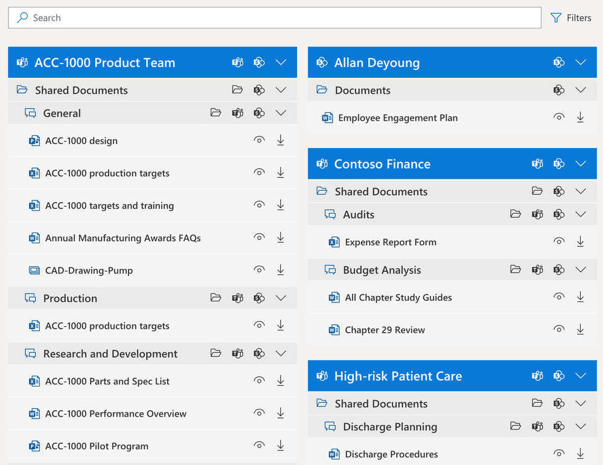The width and height of the screenshot is (603, 465).
Task: Open General channel folder icon
Action: pos(215,113)
